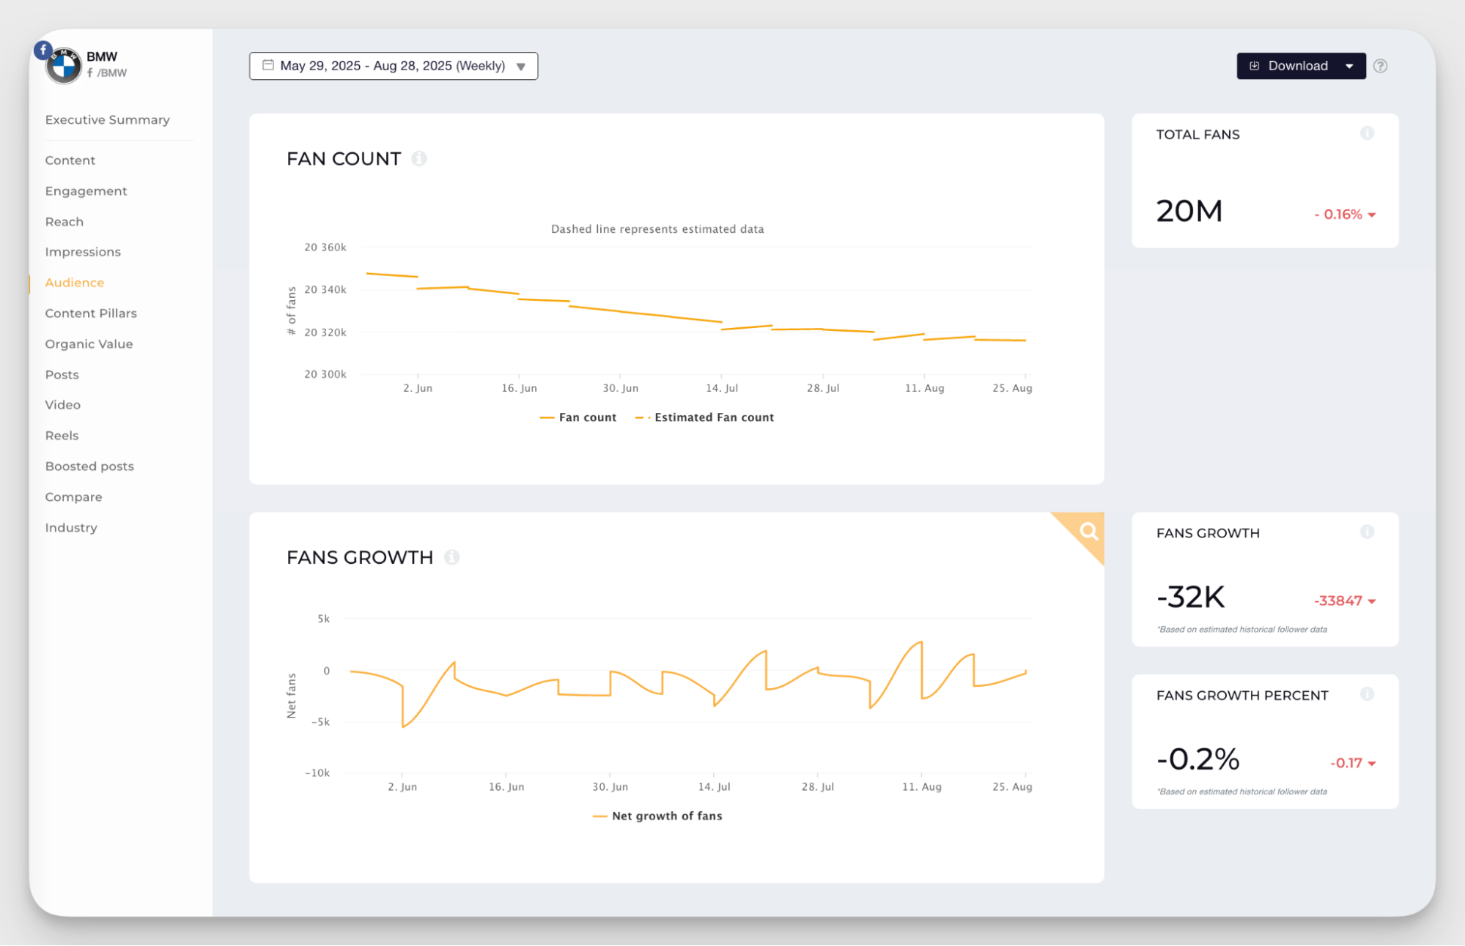Click the calendar icon in date picker
Image resolution: width=1465 pixels, height=946 pixels.
pos(268,65)
